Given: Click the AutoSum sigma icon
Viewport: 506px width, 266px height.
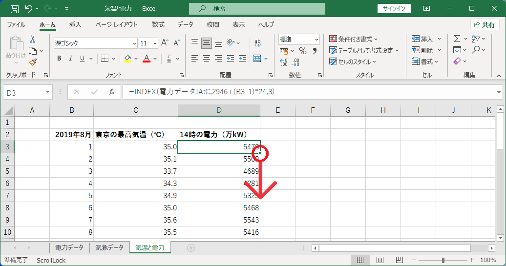Looking at the screenshot, I should [457, 39].
